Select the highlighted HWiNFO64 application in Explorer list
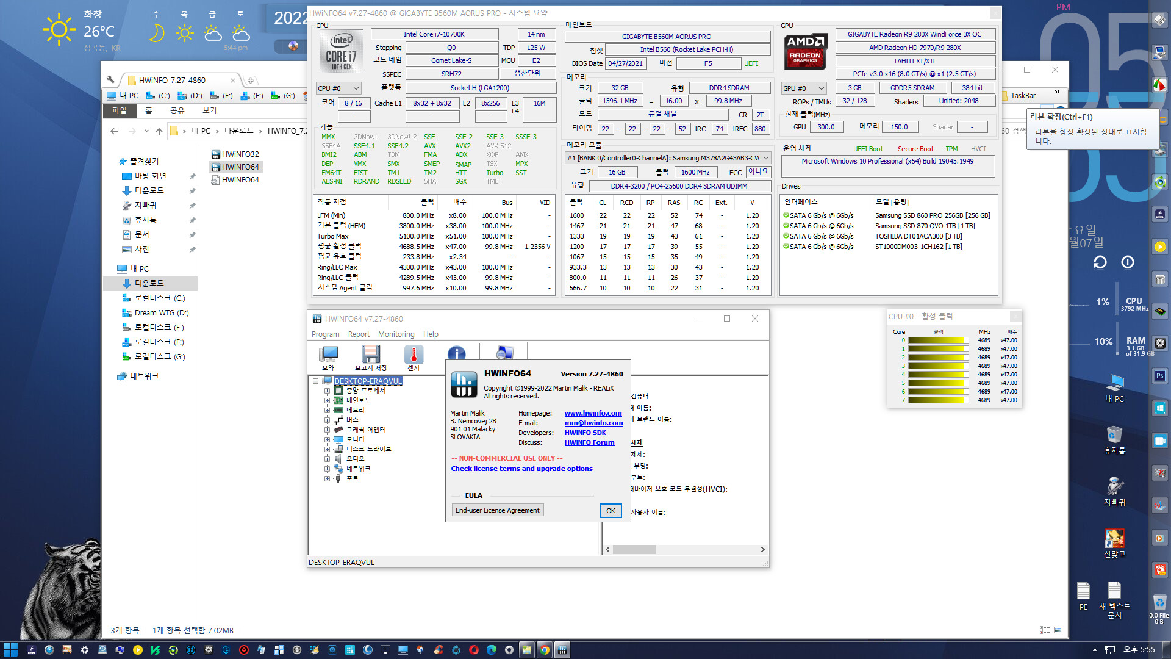1171x659 pixels. (x=235, y=167)
